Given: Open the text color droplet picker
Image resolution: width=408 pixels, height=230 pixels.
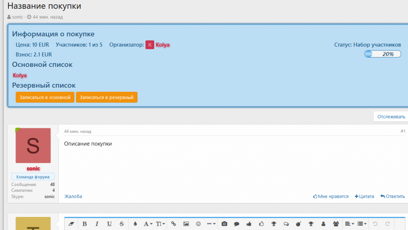Looking at the screenshot, I should tap(135, 224).
